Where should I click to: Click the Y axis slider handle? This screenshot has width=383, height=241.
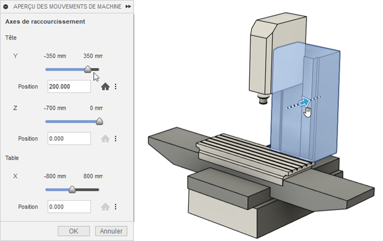point(87,69)
